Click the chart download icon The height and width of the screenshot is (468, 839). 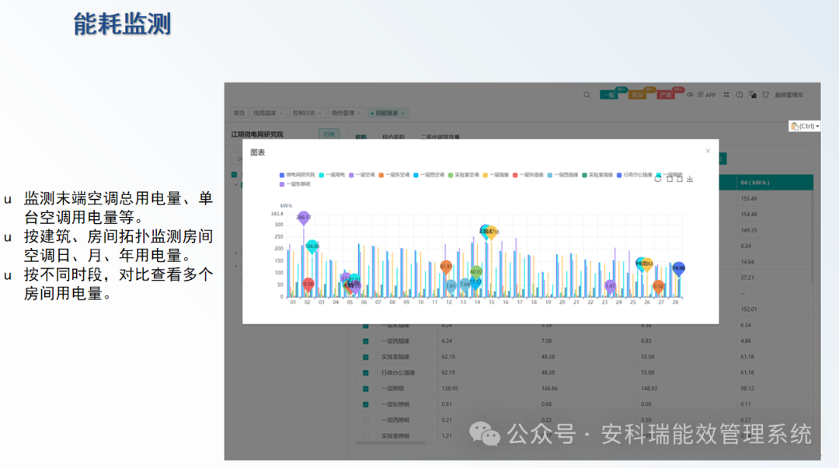690,179
